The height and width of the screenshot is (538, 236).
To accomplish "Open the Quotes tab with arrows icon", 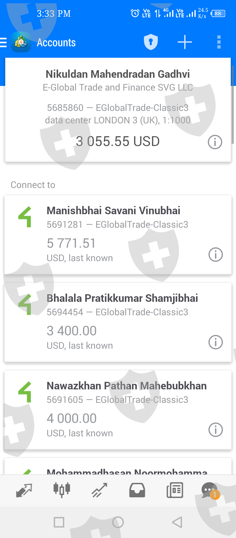I will pos(24,490).
